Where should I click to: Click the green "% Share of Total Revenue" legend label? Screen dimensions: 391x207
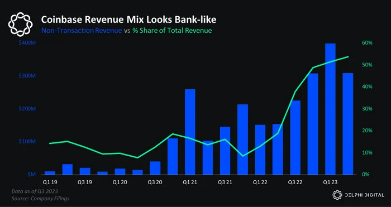pos(172,31)
